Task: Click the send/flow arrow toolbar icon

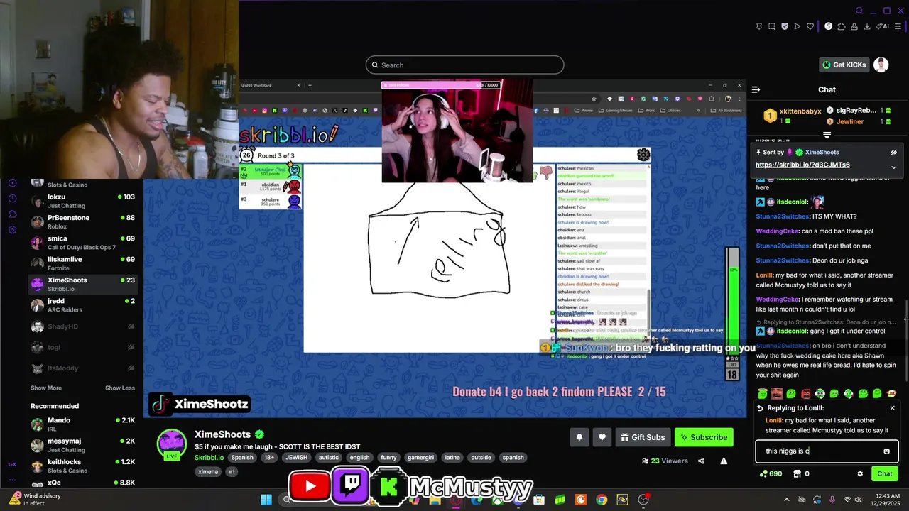Action: tap(798, 26)
